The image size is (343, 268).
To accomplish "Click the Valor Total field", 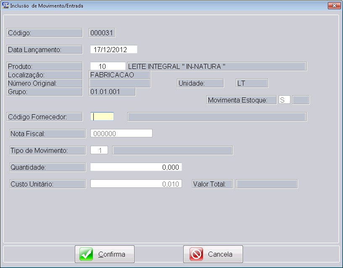I will pyautogui.click(x=266, y=184).
